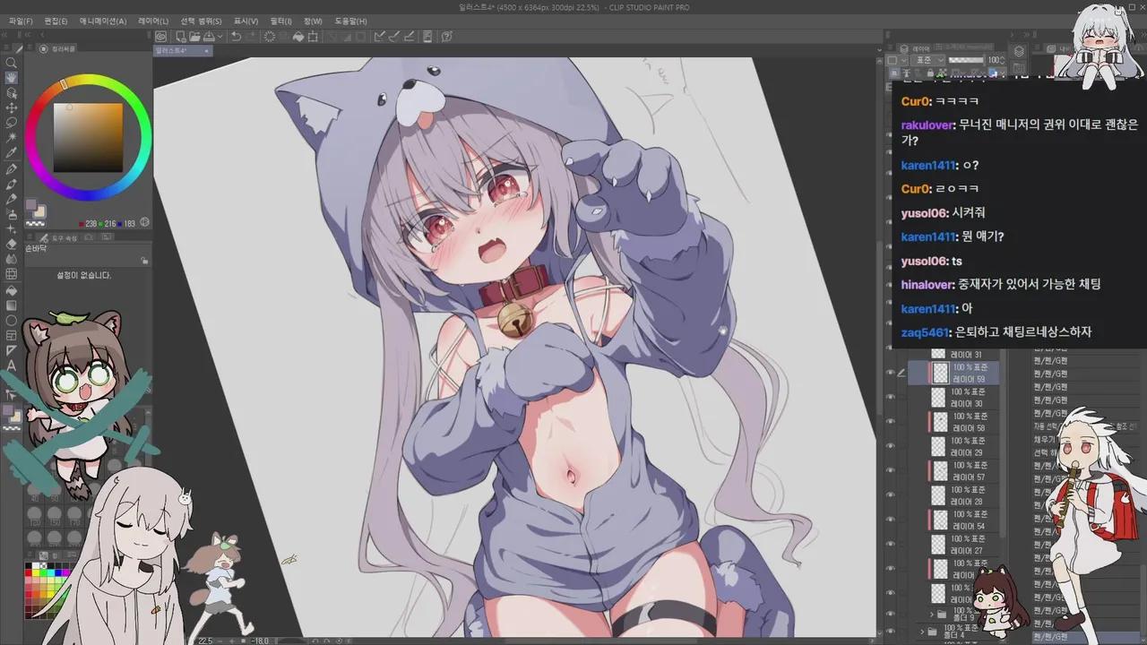Open the save options dropdown arrow
Viewport: 1147px width, 645px height.
coord(220,37)
